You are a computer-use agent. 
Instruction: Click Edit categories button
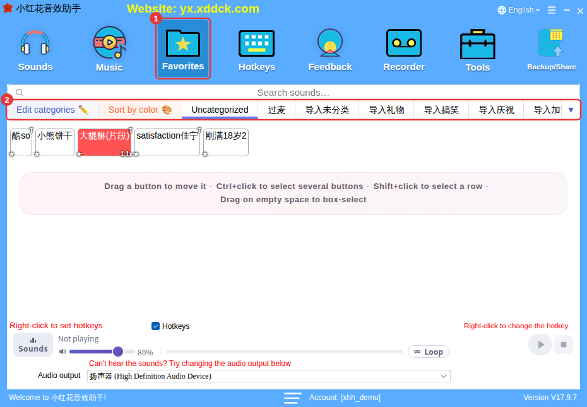(52, 110)
